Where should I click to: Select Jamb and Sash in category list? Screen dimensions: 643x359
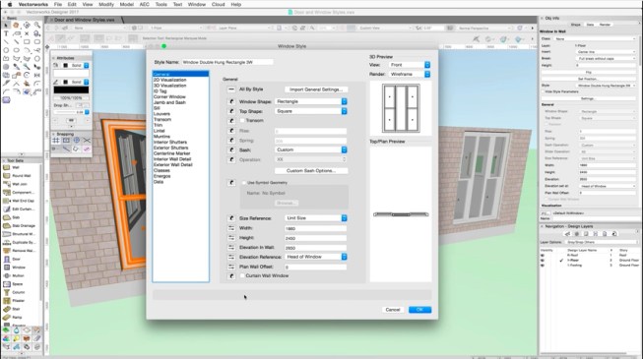point(169,102)
